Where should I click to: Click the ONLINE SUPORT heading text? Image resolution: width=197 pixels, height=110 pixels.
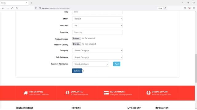[x=160, y=92]
